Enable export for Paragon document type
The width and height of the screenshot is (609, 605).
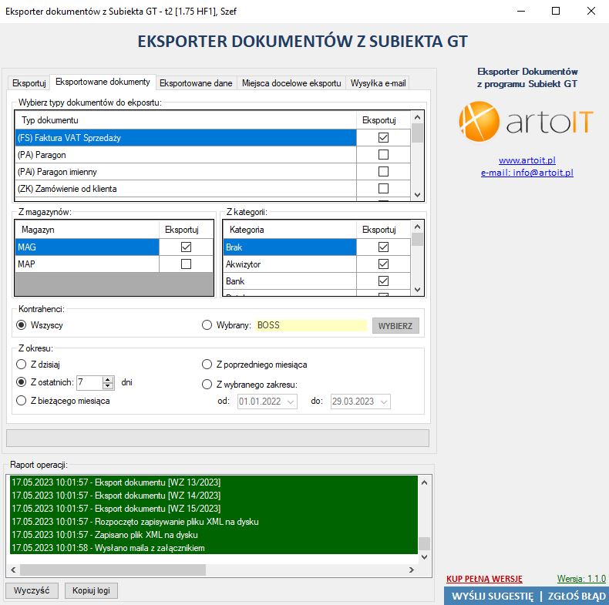point(383,155)
